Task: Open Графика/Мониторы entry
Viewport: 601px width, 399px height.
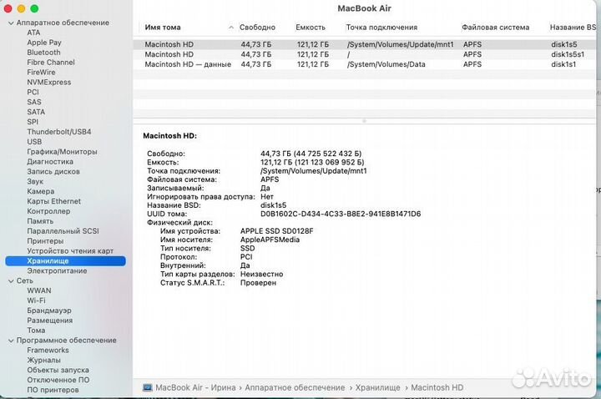Action: pyautogui.click(x=62, y=152)
